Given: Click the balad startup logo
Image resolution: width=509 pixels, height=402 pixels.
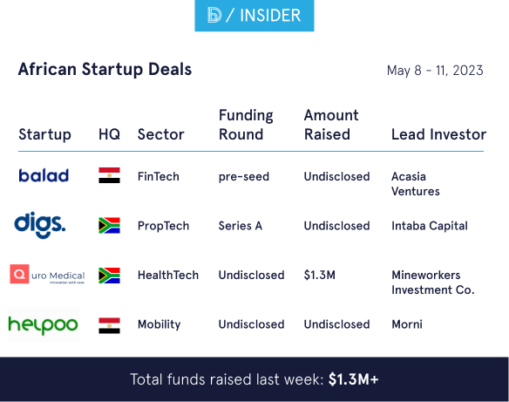Looking at the screenshot, I should point(44,175).
